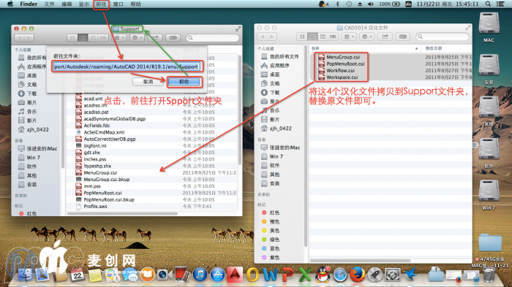512x287 pixels.
Task: Open Microsoft Word W icon in Dock
Action: pyautogui.click(x=270, y=275)
